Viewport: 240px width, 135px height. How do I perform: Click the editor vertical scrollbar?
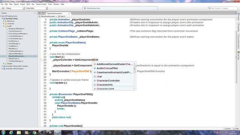tap(236, 57)
